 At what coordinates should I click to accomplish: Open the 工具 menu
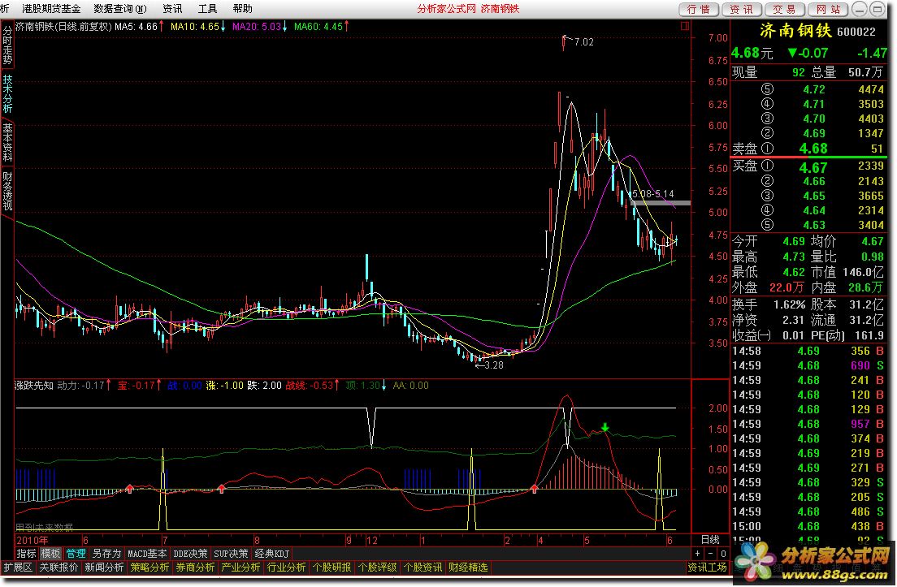tap(207, 9)
